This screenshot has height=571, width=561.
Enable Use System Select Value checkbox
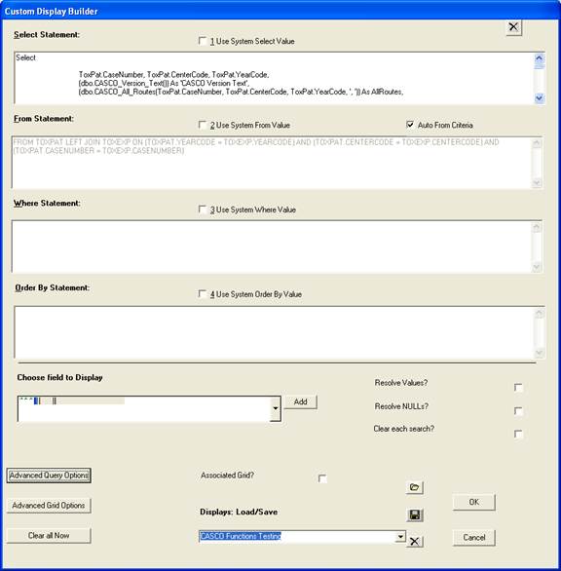(203, 41)
